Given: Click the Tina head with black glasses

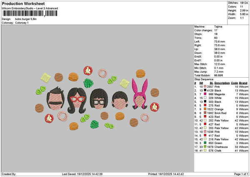Looking at the screenshot, I should (x=99, y=99).
